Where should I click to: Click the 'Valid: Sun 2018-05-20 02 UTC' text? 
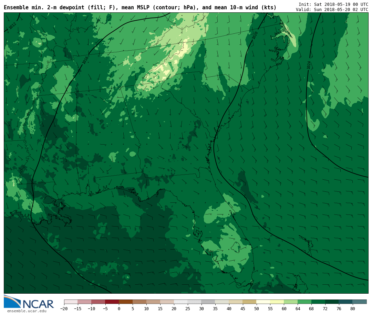[x=332, y=10]
